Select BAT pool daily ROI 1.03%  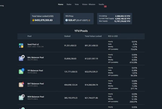click(x=134, y=84)
